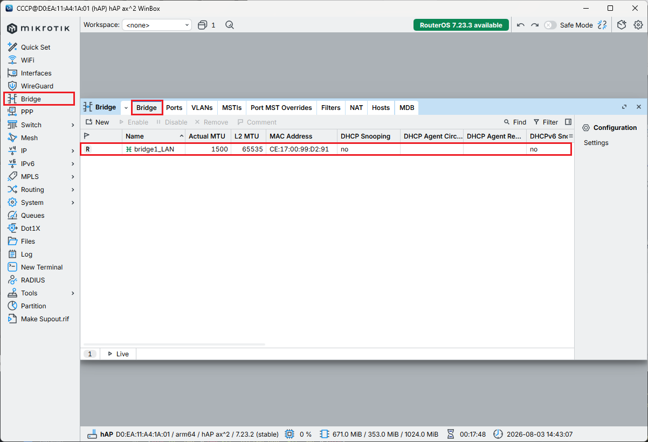The height and width of the screenshot is (442, 648).
Task: Click the sparkle icon beside Safe Mode
Action: 602,25
